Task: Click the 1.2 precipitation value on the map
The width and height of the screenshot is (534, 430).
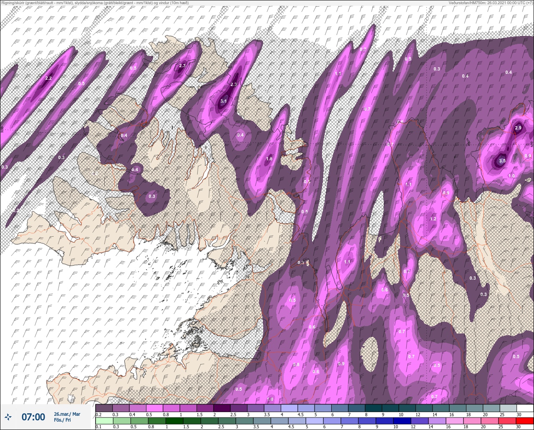Action: click(433, 219)
